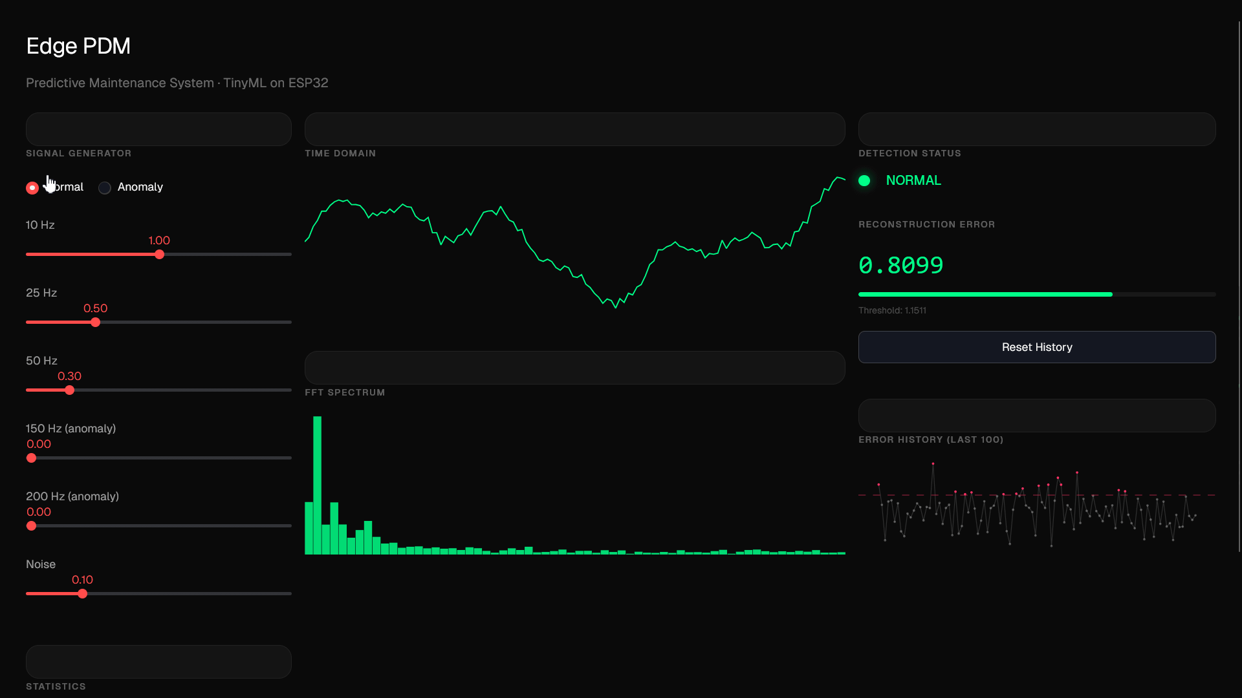Click the 50 Hz slider thumb
The width and height of the screenshot is (1242, 698).
70,390
